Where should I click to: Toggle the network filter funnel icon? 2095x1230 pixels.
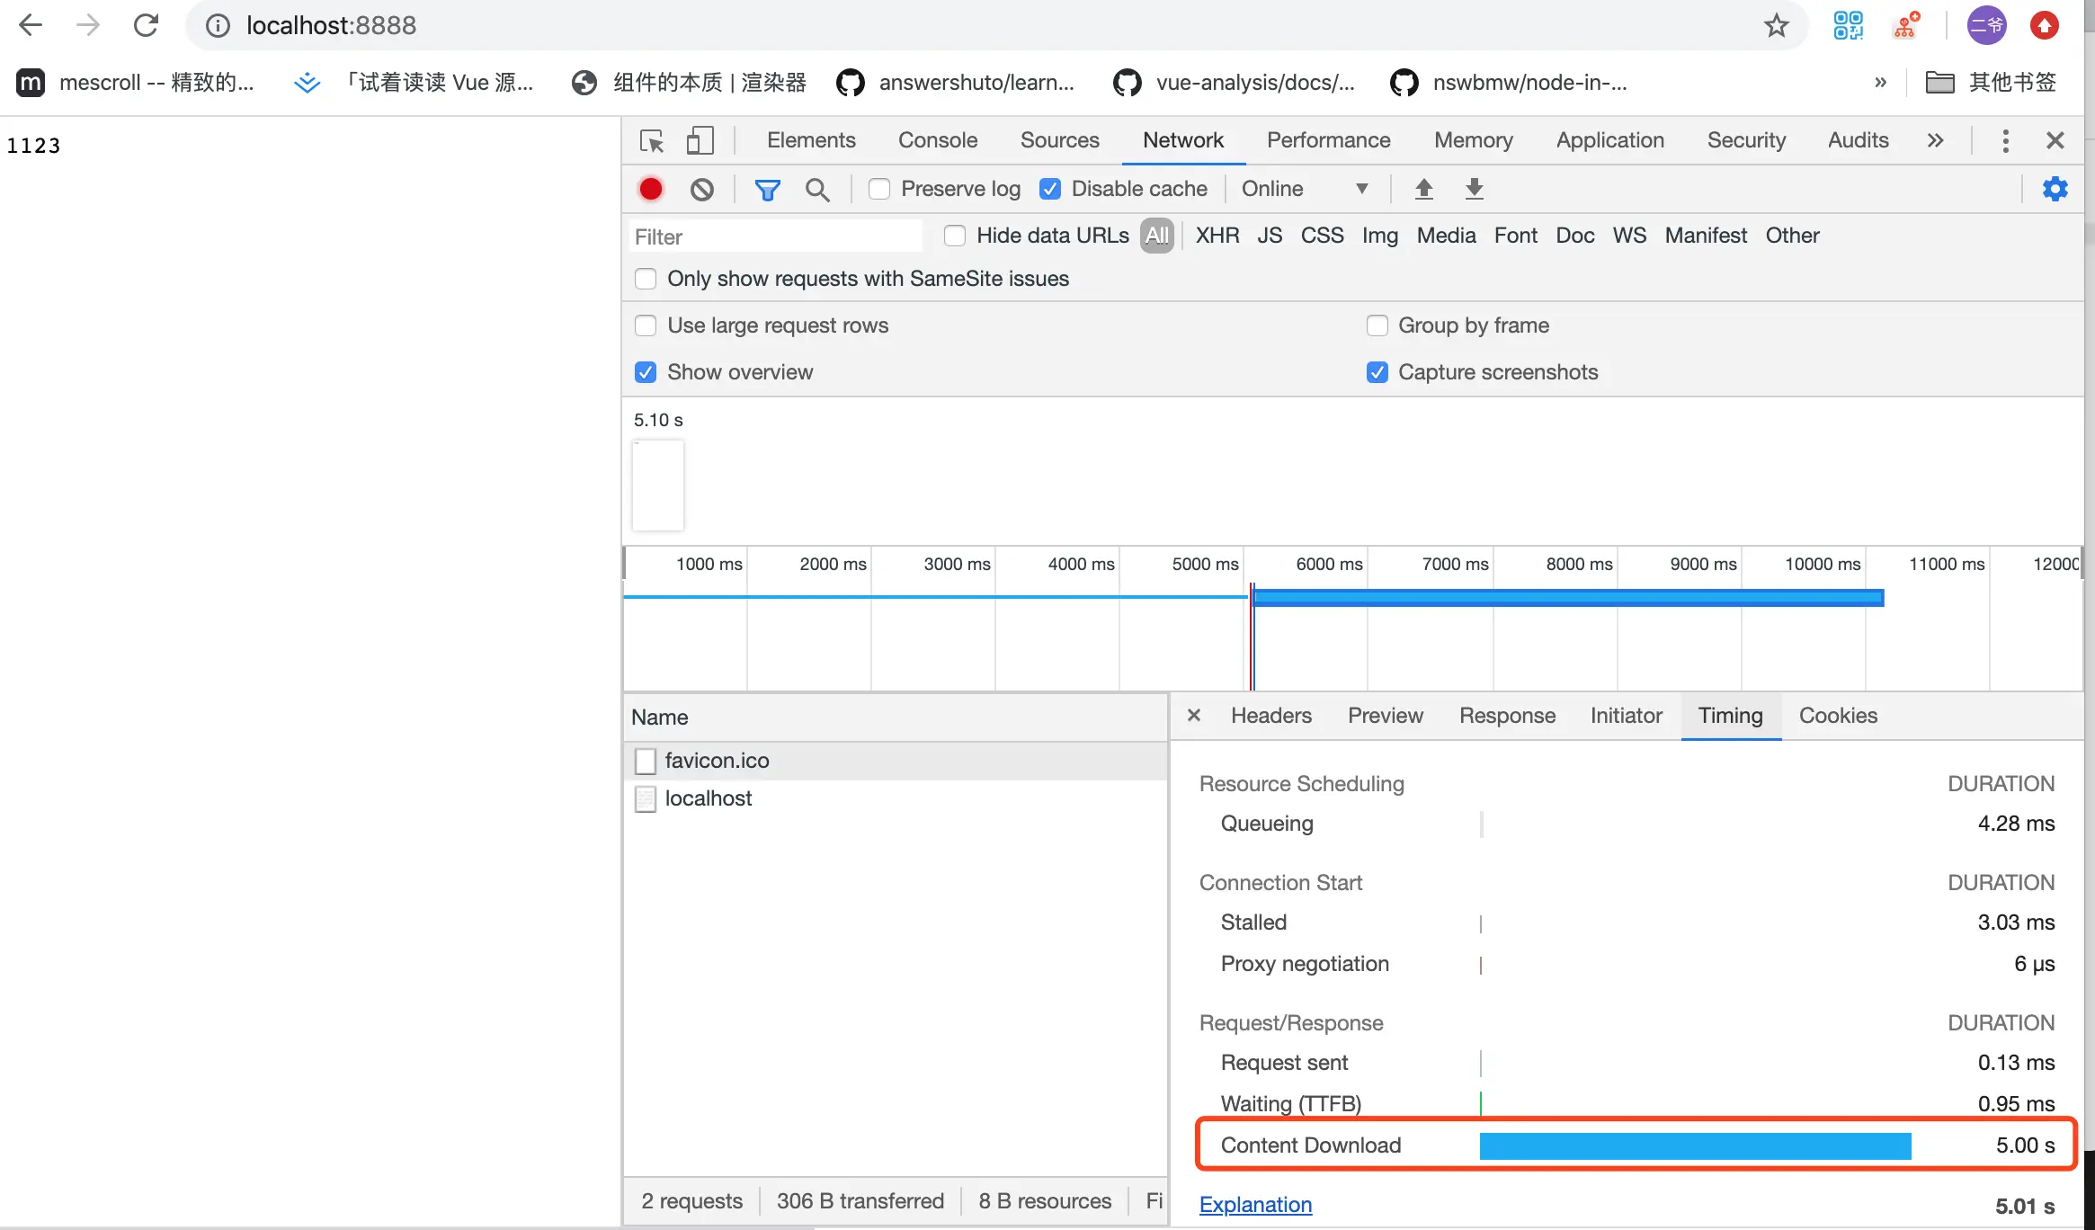767,189
